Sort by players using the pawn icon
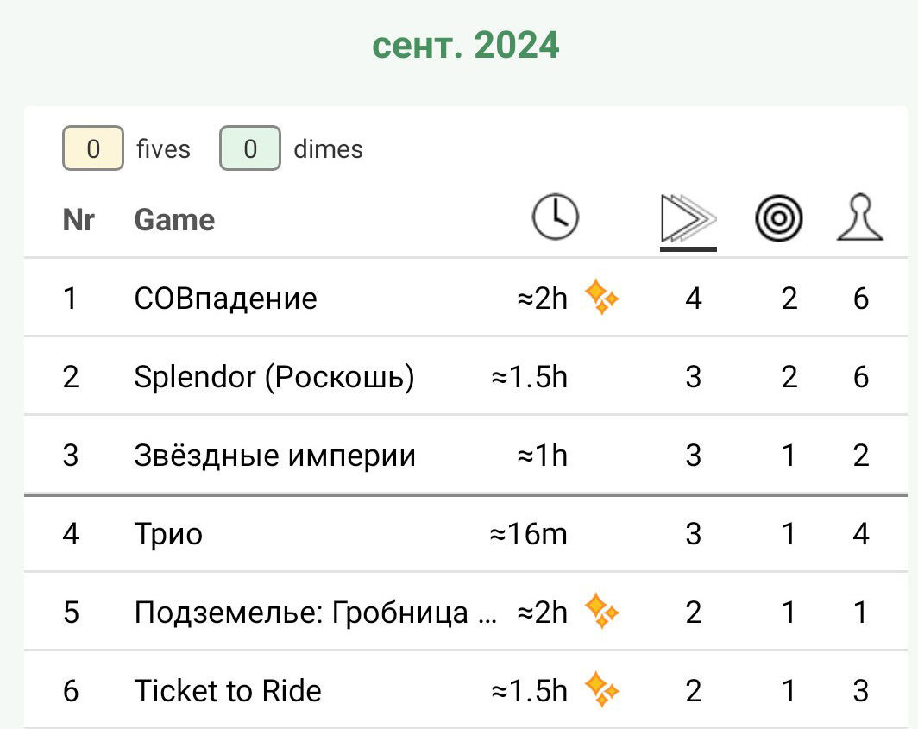The height and width of the screenshot is (729, 918). coord(859,218)
